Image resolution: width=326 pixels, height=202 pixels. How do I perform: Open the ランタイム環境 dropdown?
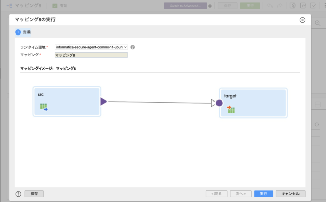pos(91,47)
